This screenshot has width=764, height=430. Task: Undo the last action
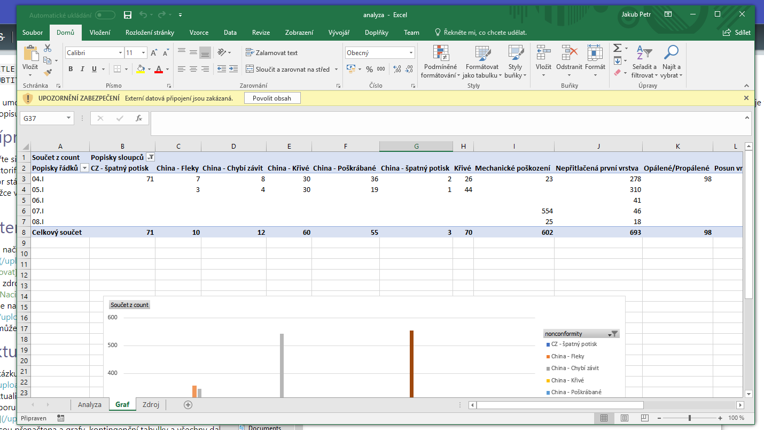(x=143, y=15)
